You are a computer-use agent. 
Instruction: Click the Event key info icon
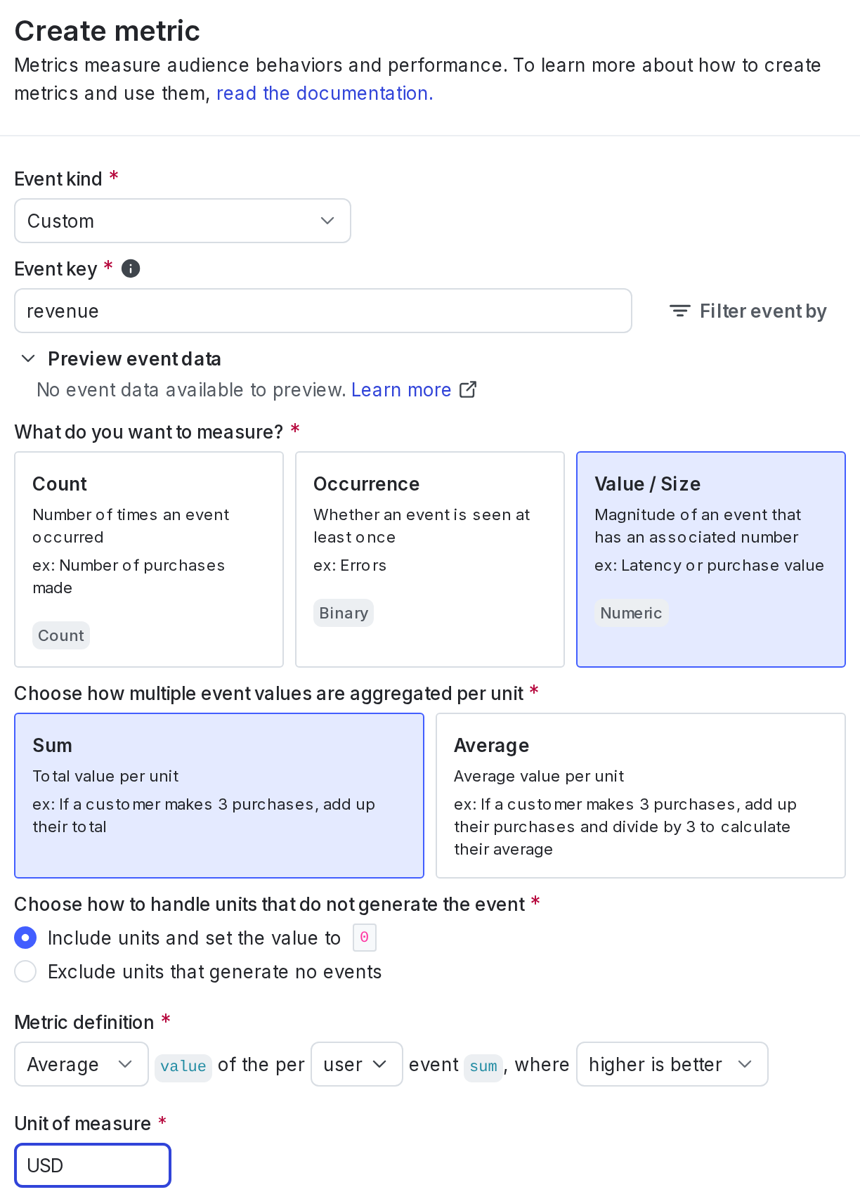pyautogui.click(x=131, y=268)
